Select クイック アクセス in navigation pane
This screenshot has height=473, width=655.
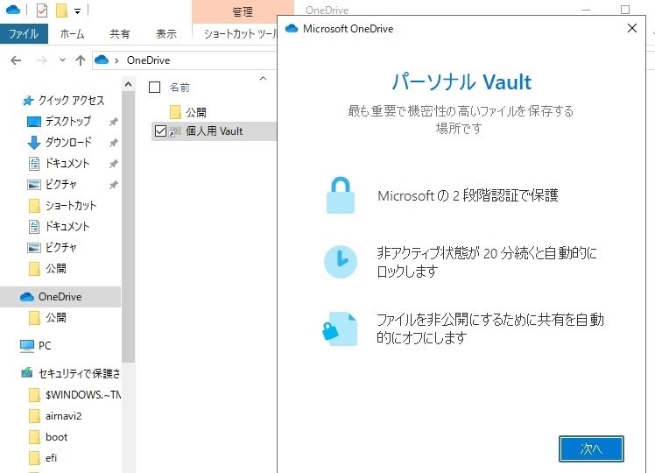[71, 100]
